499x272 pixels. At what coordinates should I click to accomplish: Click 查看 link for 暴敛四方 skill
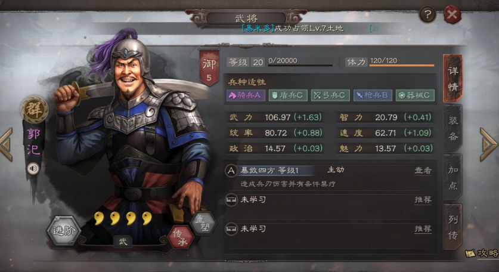coord(423,171)
